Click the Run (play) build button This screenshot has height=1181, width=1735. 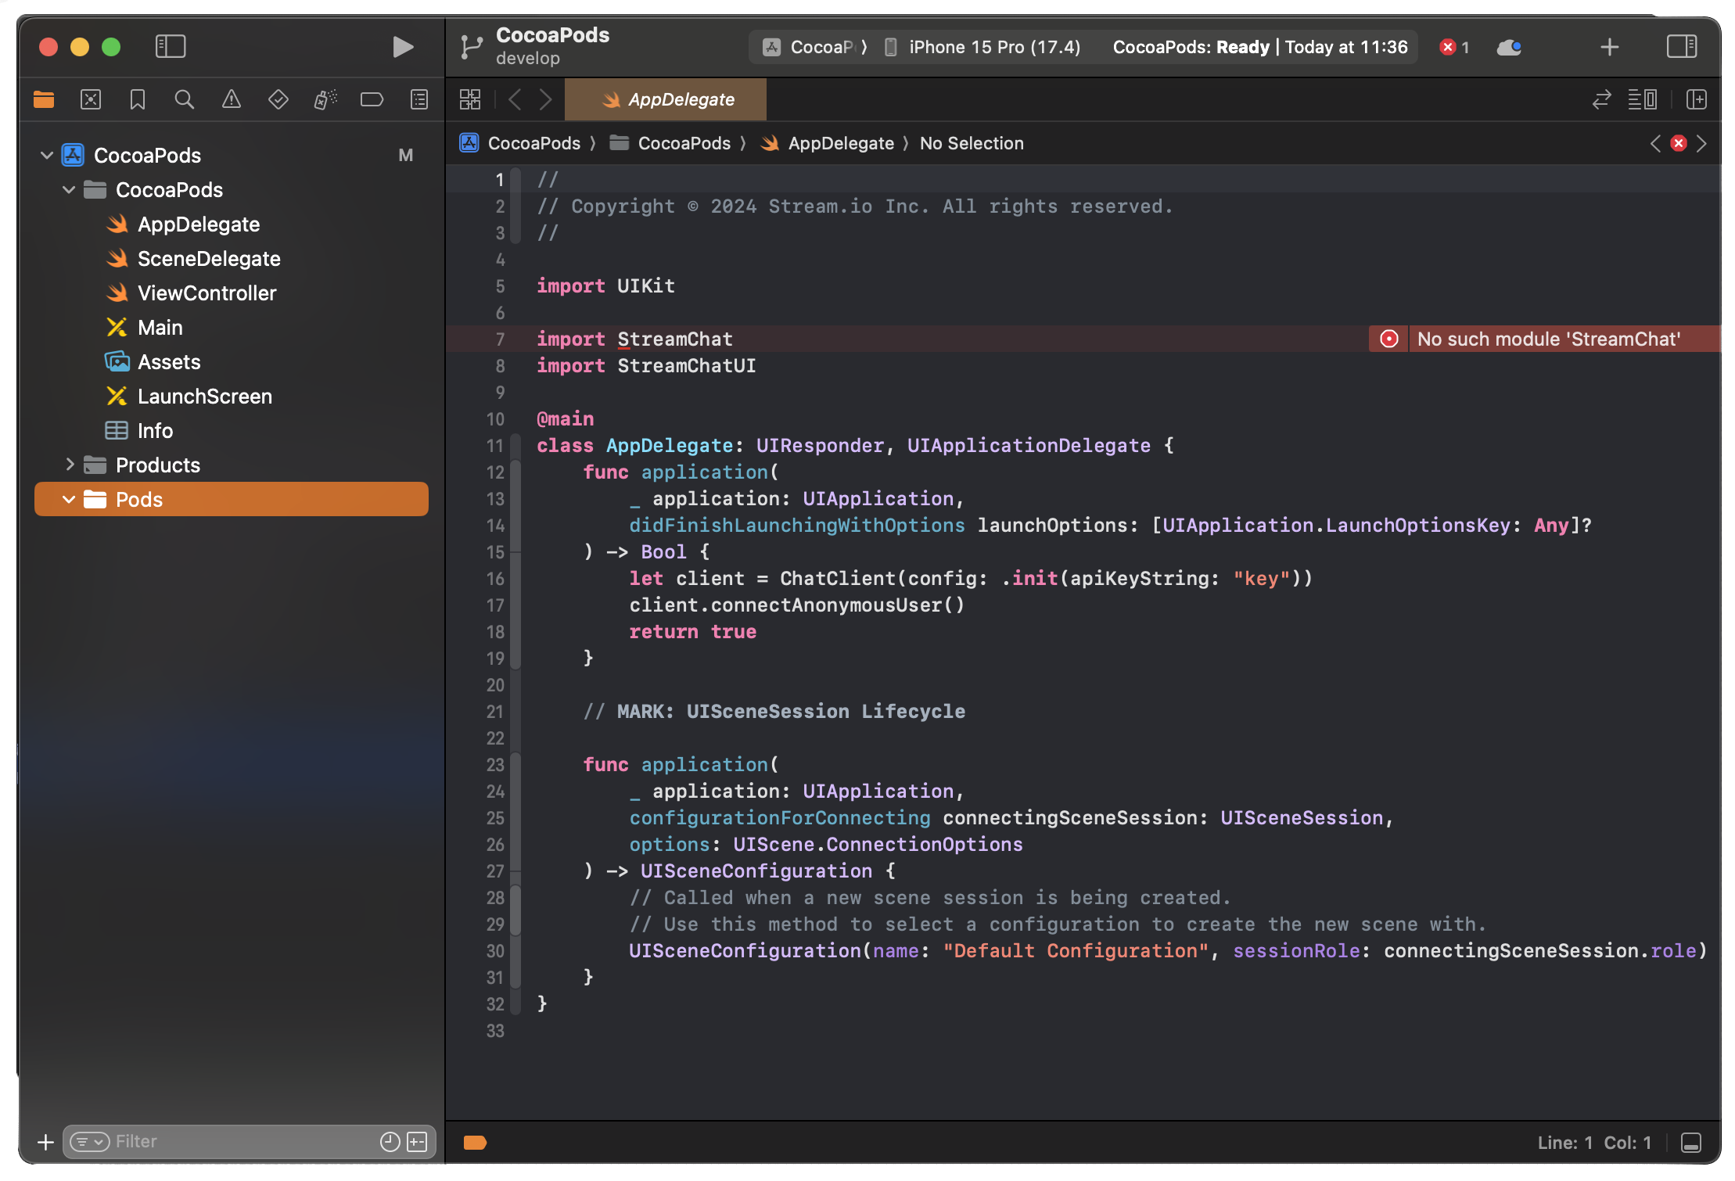tap(402, 47)
